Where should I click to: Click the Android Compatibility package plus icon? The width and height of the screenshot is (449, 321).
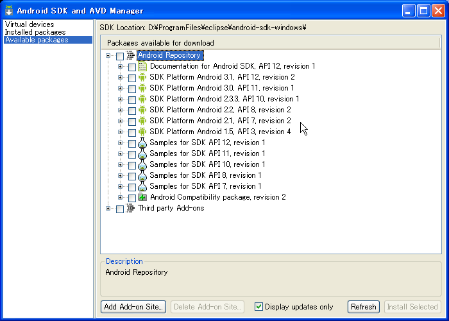pyautogui.click(x=142, y=197)
